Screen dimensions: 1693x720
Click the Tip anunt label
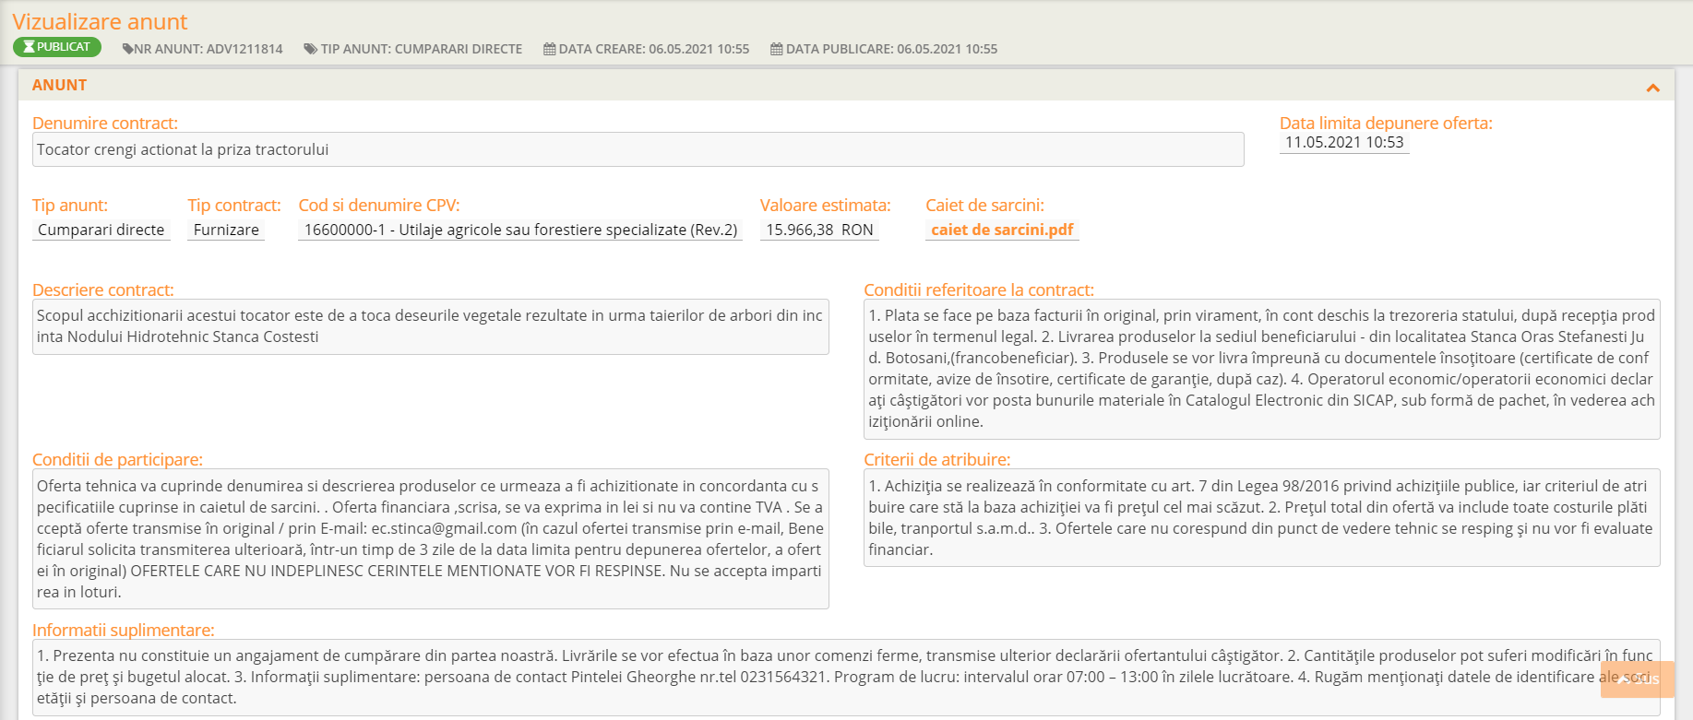pos(70,206)
